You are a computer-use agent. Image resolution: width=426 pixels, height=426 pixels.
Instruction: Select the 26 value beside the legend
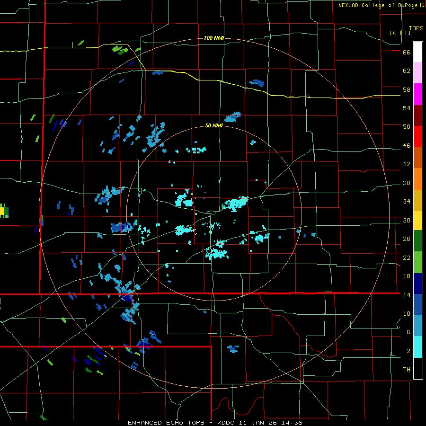[x=407, y=239]
